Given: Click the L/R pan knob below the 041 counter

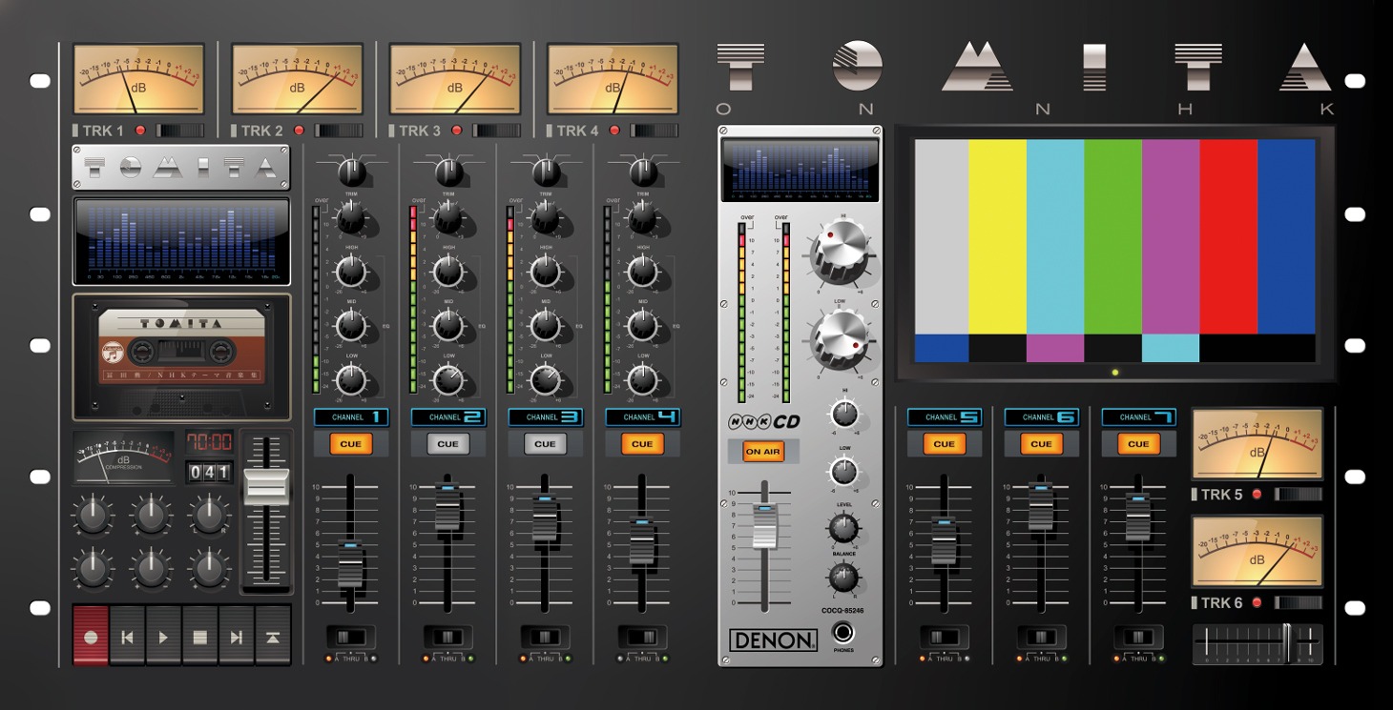Looking at the screenshot, I should 209,516.
